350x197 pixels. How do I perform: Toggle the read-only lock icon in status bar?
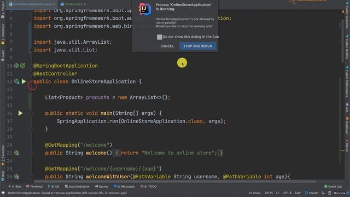323,193
